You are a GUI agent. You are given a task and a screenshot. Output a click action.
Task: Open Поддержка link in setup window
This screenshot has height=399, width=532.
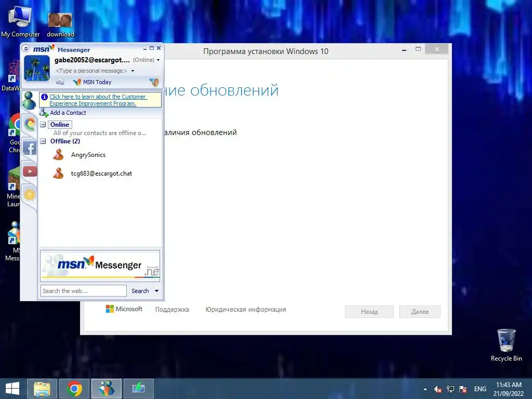pos(172,310)
